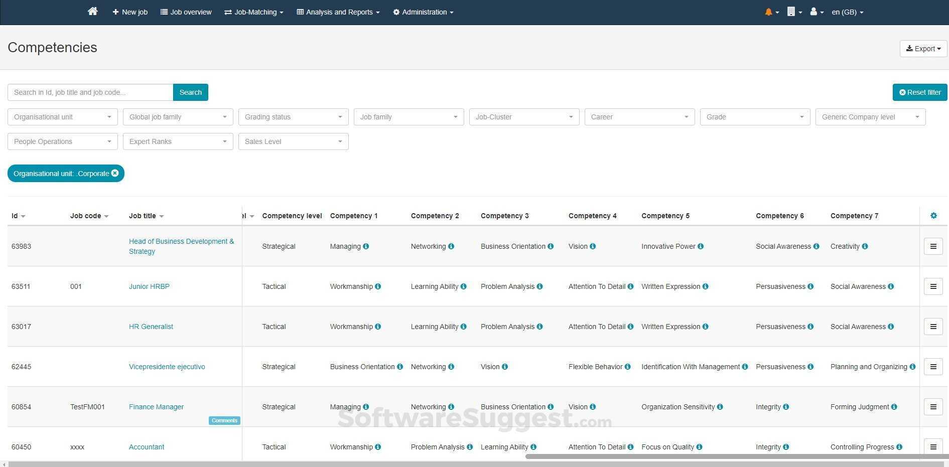
Task: Click info icon next to Creativity competency
Action: [x=865, y=246]
